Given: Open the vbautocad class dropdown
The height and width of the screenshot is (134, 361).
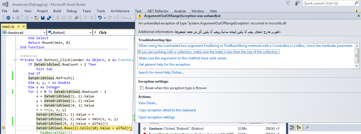Looking at the screenshot, I should coord(44,33).
